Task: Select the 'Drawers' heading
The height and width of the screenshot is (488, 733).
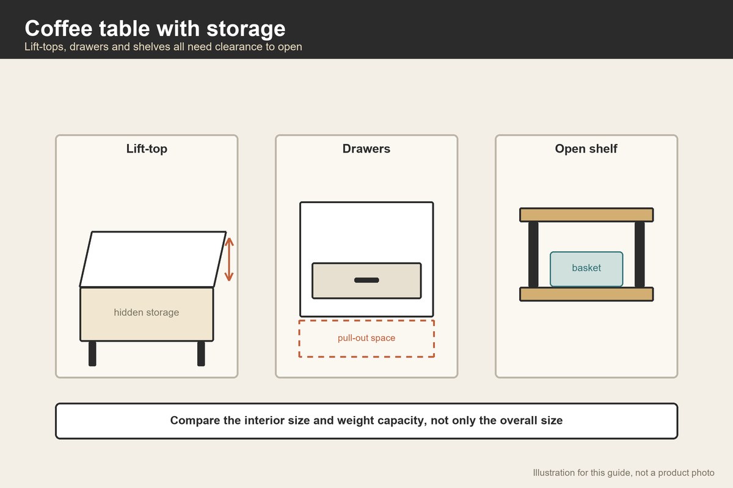Action: pos(366,149)
